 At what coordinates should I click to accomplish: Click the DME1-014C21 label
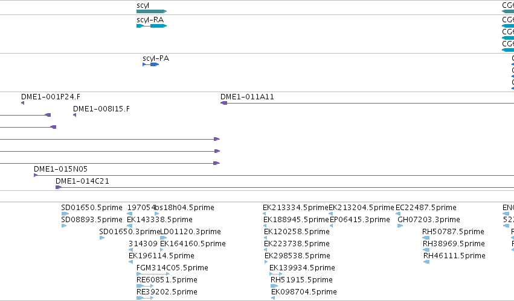coord(82,181)
